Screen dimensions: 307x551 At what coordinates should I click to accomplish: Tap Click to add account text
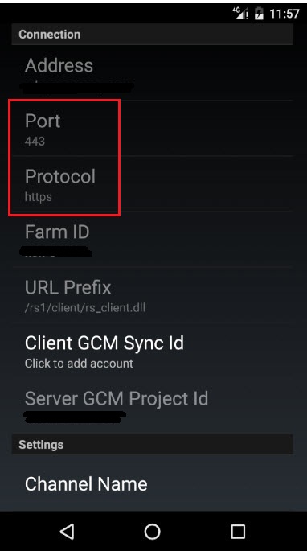79,364
